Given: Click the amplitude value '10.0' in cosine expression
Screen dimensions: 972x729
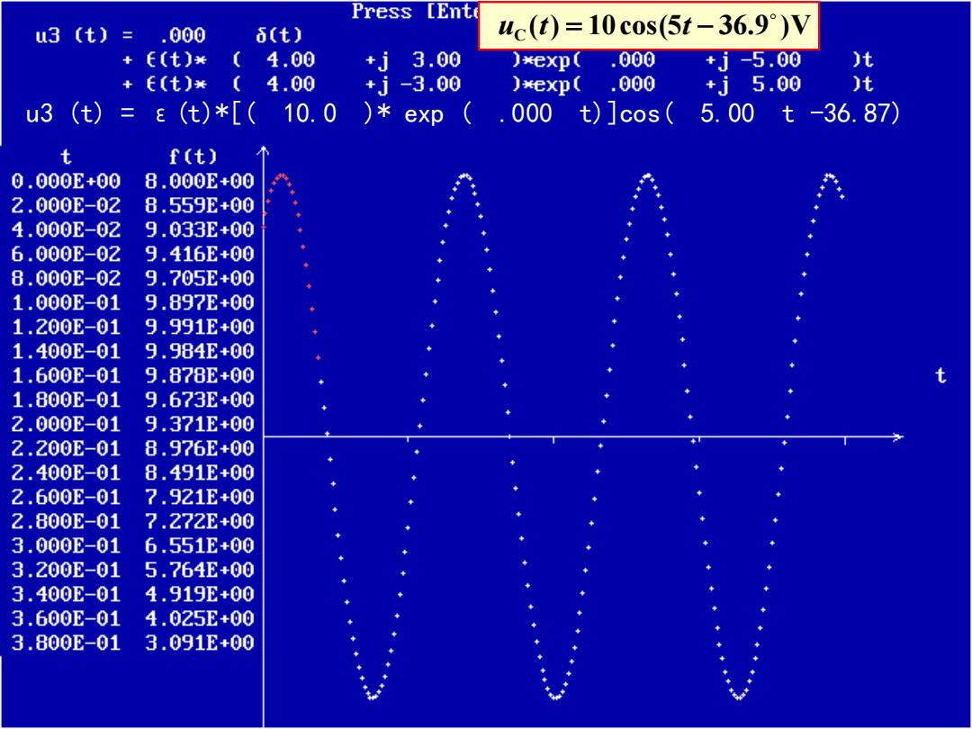Looking at the screenshot, I should point(310,114).
